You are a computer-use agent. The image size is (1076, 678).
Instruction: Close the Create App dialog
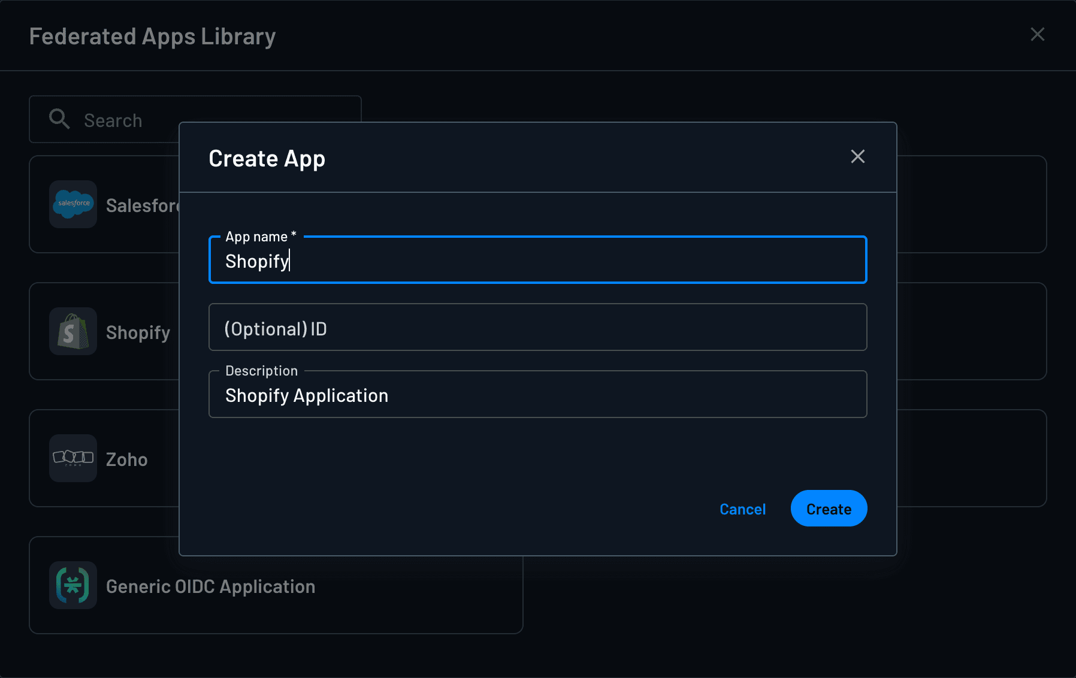[858, 156]
